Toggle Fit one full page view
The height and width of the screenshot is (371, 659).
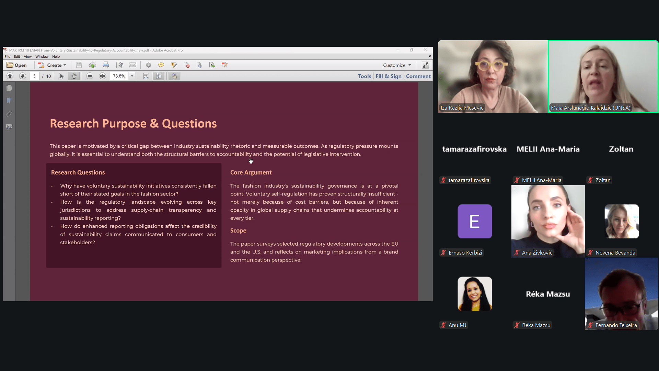pos(159,76)
